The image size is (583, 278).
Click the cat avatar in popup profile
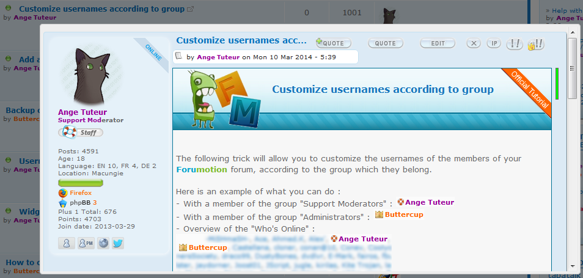91,76
